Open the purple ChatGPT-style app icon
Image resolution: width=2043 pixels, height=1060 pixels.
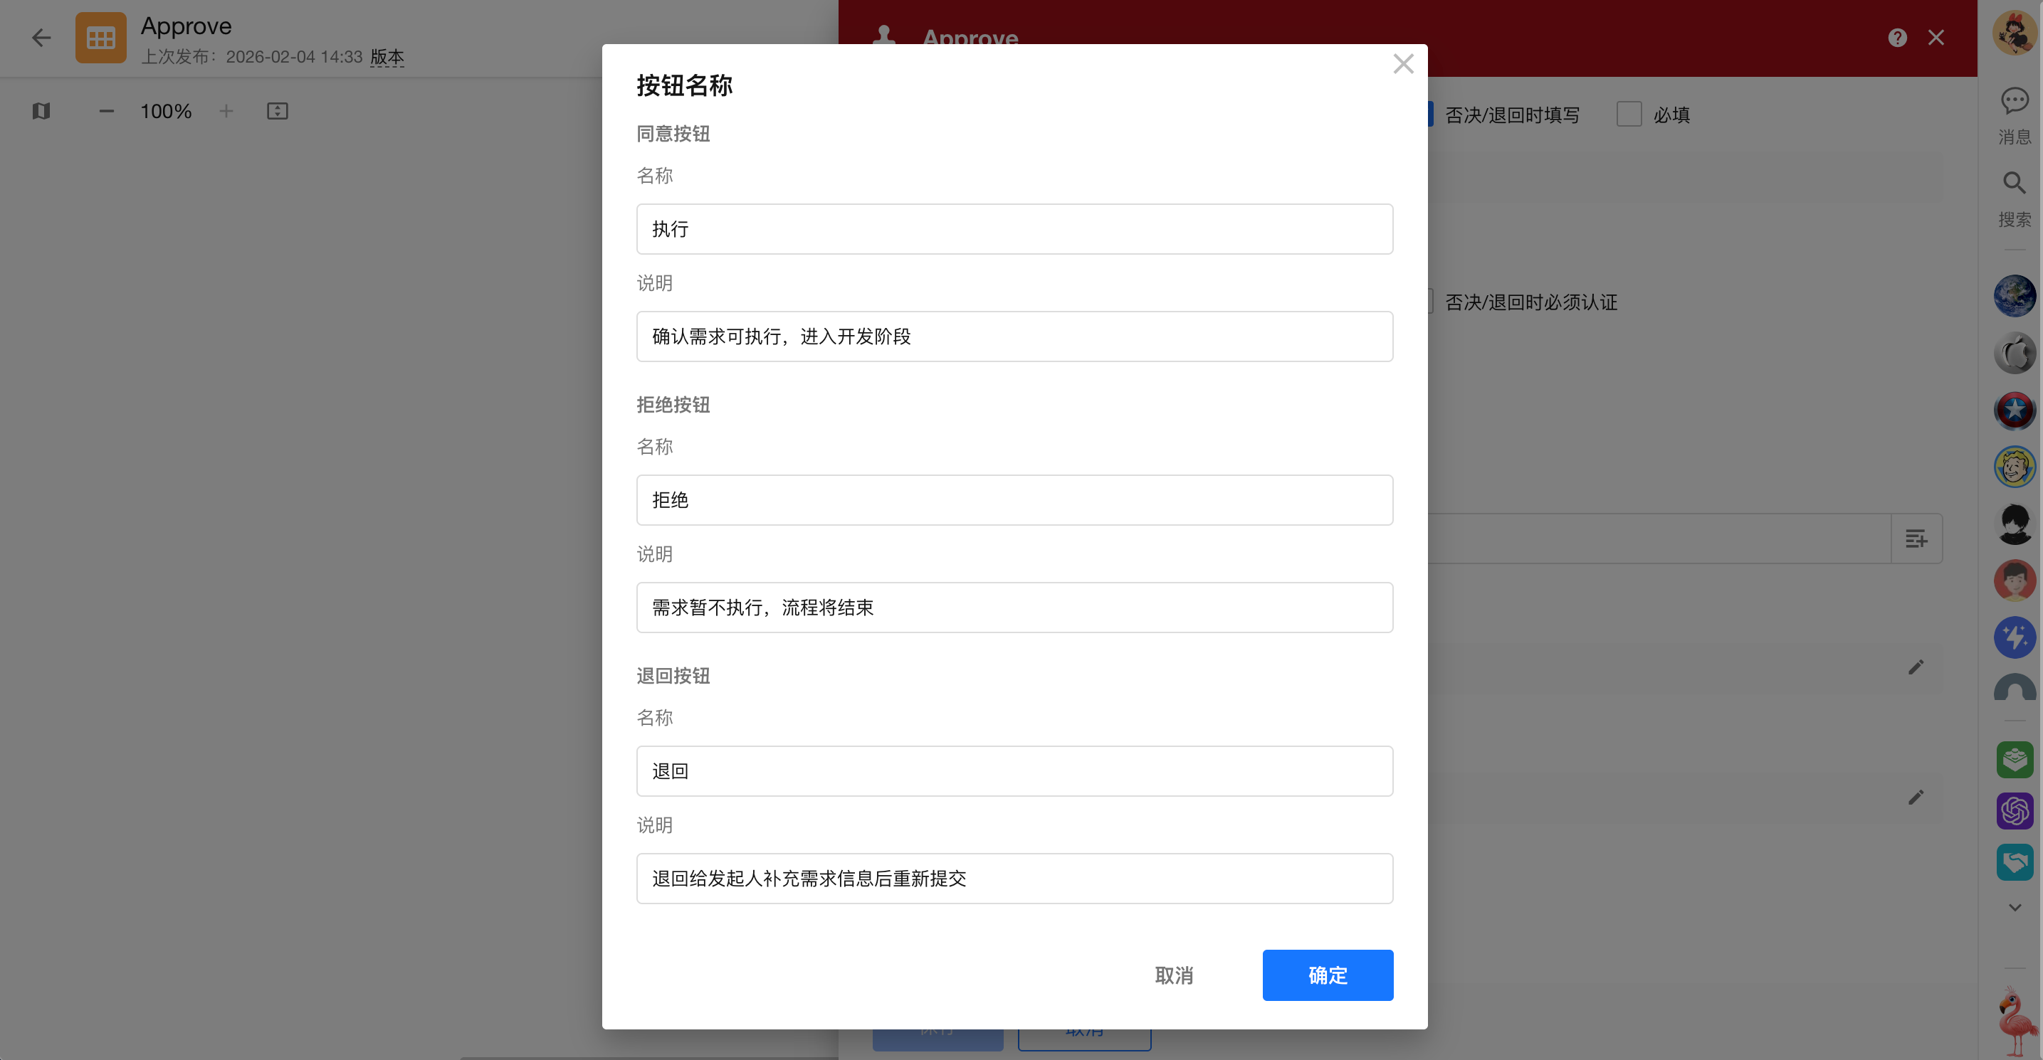(x=2015, y=811)
